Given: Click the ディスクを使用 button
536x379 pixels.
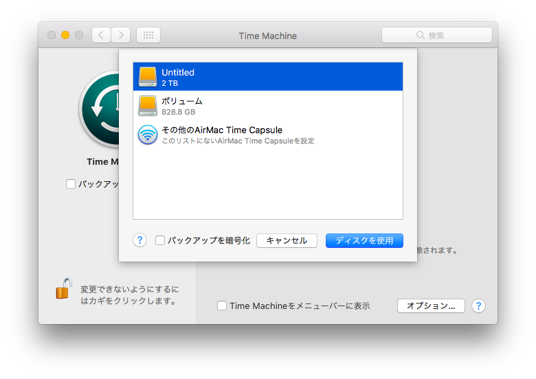Looking at the screenshot, I should coord(364,240).
